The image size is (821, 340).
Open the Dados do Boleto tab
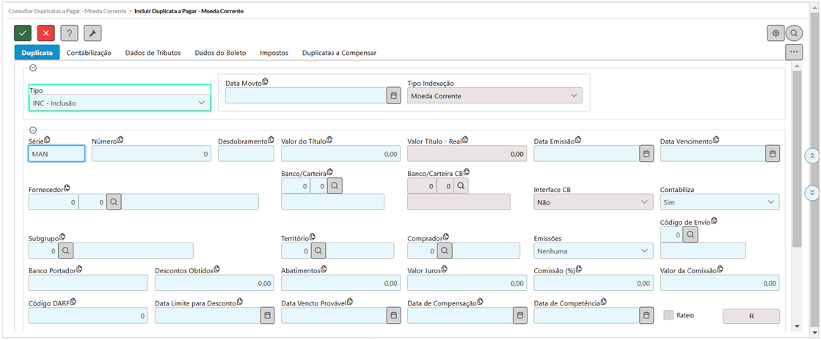[x=220, y=53]
